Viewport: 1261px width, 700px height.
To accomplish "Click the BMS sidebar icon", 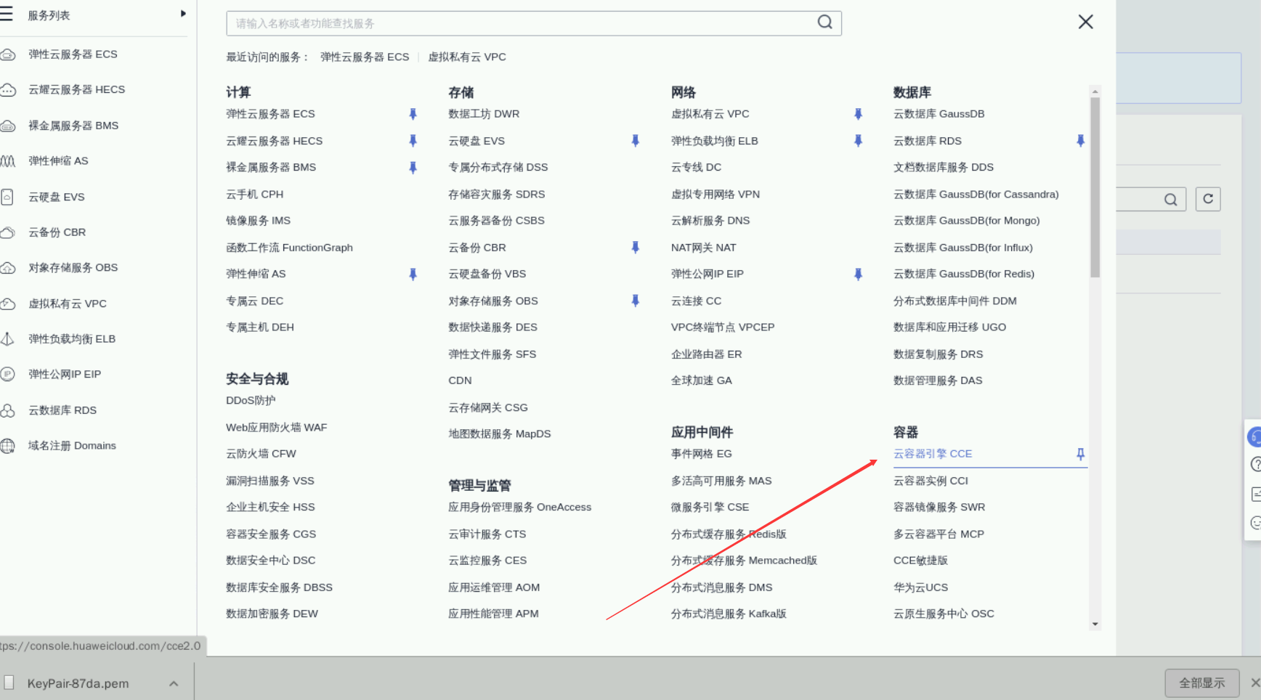I will pyautogui.click(x=7, y=126).
